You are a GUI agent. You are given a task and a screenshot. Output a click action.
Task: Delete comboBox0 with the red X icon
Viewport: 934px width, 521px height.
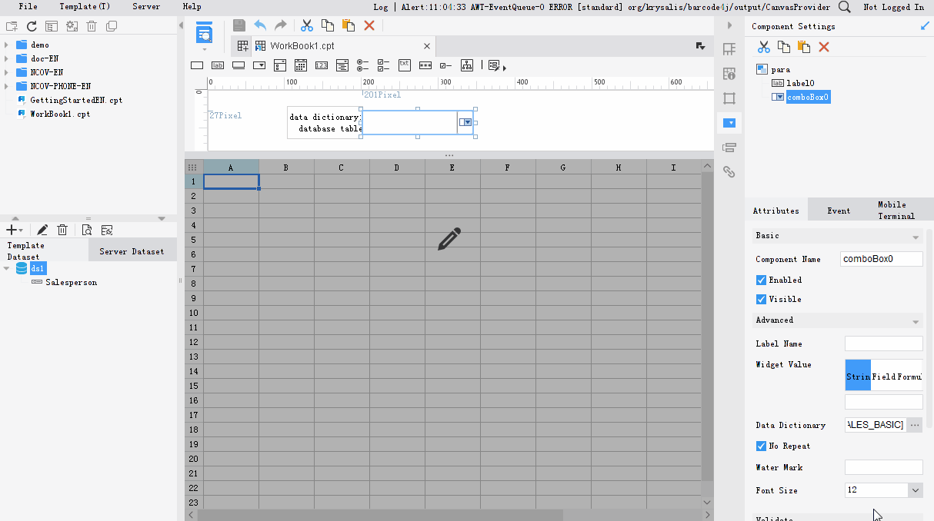click(826, 47)
